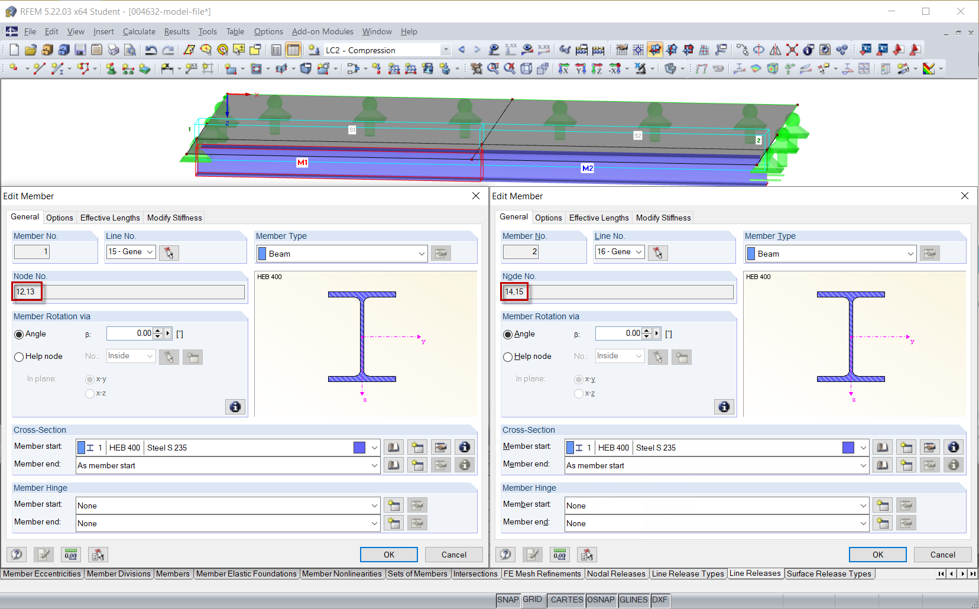This screenshot has height=609, width=979.
Task: Click Node No. field in Member 2 dialog
Action: [x=618, y=292]
